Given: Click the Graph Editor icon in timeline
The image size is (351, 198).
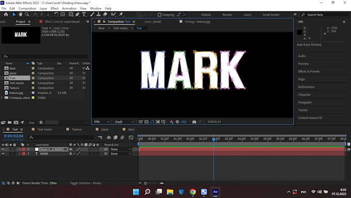Looking at the screenshot, I should tap(131, 137).
